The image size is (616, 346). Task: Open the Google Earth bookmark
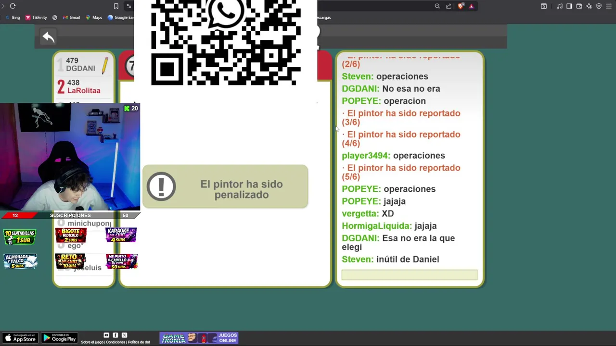pos(121,17)
